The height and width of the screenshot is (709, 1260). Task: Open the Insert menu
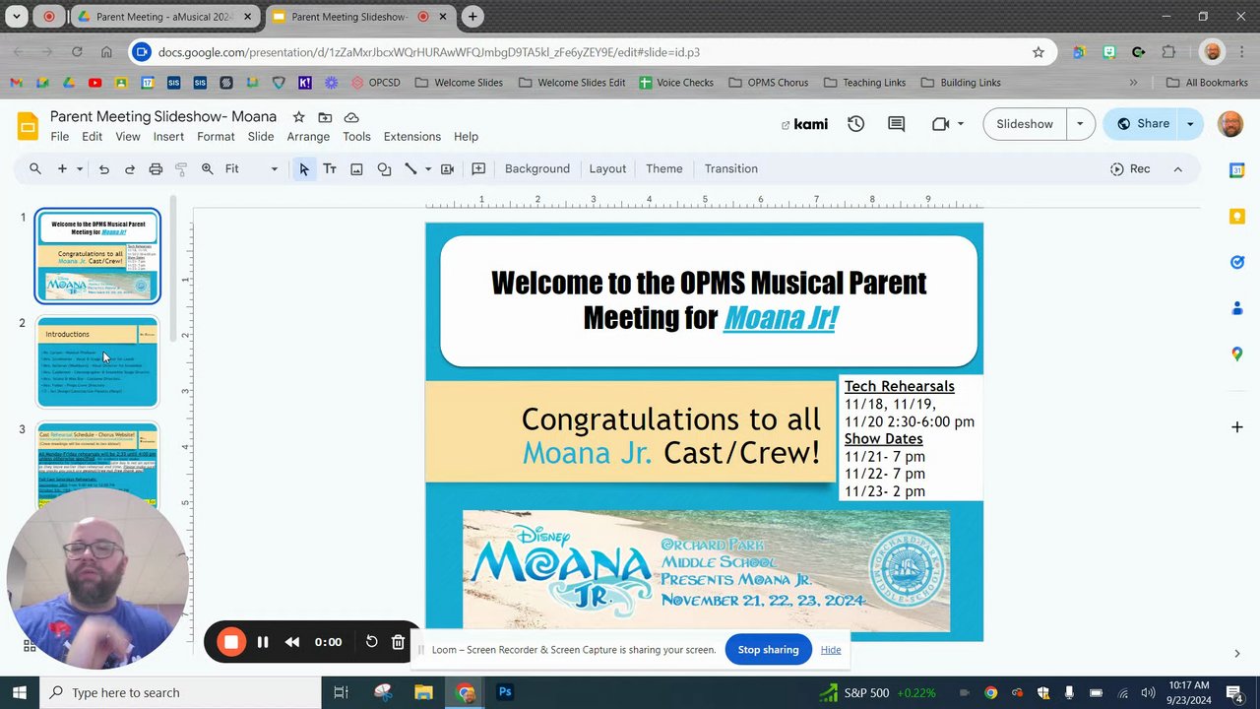pos(168,137)
